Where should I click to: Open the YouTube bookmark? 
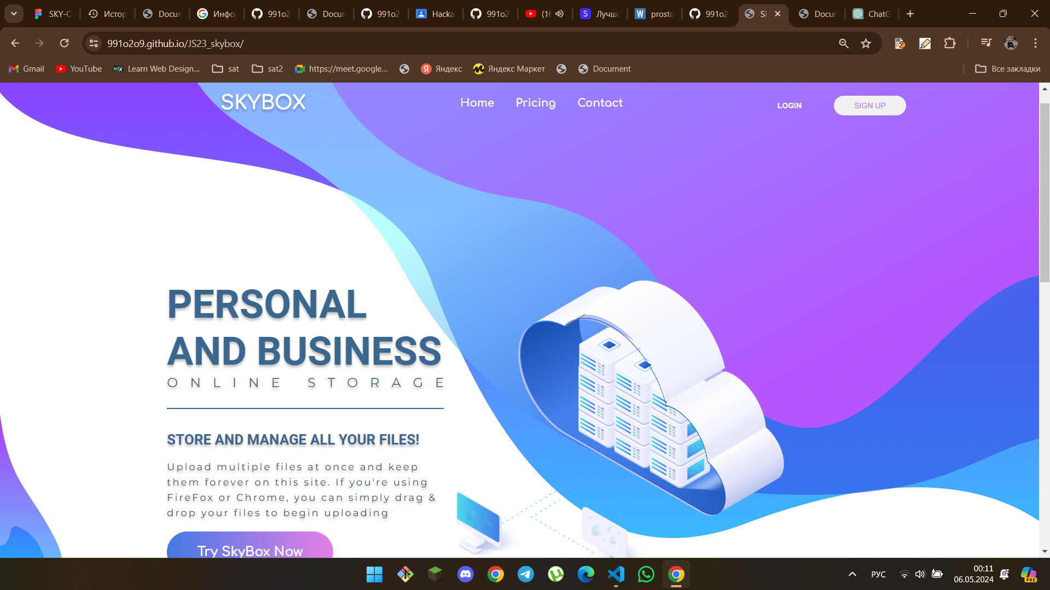pyautogui.click(x=79, y=69)
